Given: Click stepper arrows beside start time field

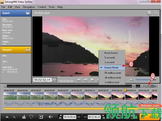Looking at the screenshot, I should pos(79,117).
